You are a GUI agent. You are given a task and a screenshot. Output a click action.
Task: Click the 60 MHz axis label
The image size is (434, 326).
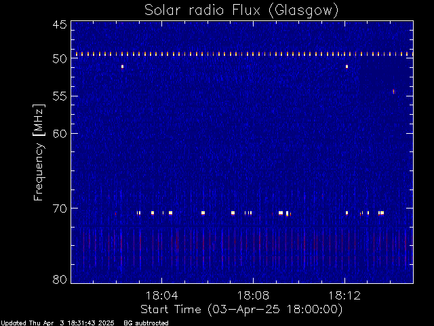click(60, 133)
